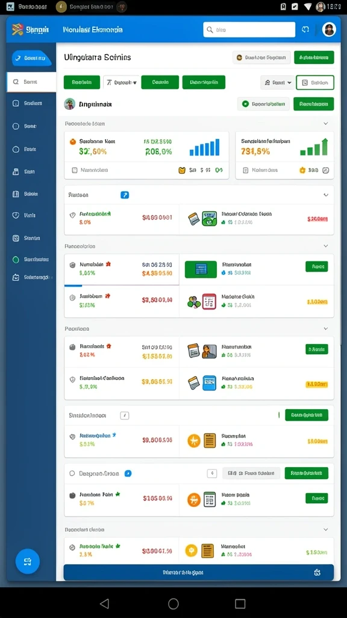Viewport: 347px width, 618px height.
Task: Click the yellow star coin icon in the second summary card
Action: pyautogui.click(x=302, y=170)
